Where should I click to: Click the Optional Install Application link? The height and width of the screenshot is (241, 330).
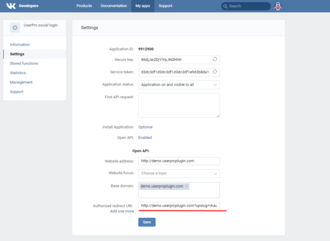pyautogui.click(x=145, y=127)
